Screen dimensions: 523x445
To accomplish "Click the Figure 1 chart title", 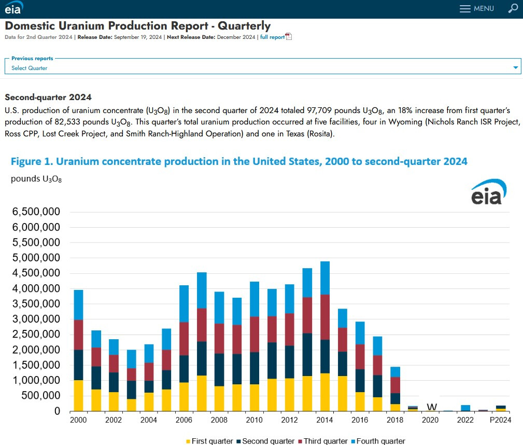I will 239,161.
